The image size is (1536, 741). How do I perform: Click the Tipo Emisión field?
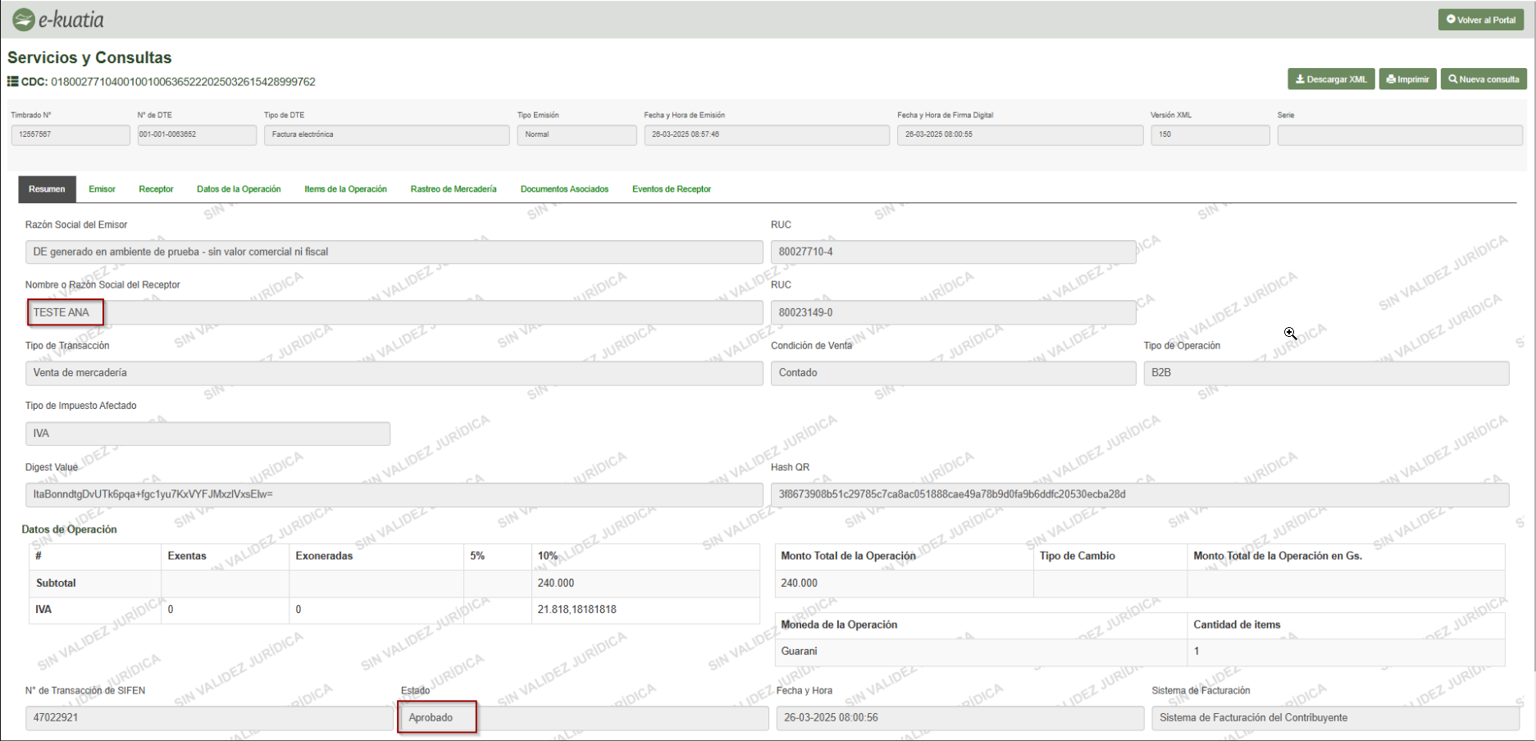[577, 134]
